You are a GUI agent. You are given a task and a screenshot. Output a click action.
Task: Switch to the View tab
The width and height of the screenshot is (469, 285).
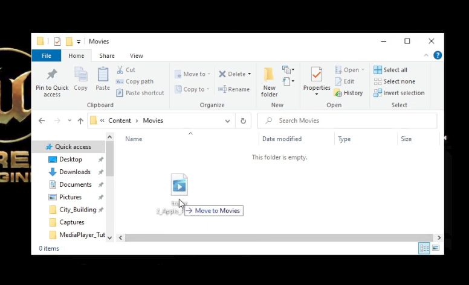point(137,56)
